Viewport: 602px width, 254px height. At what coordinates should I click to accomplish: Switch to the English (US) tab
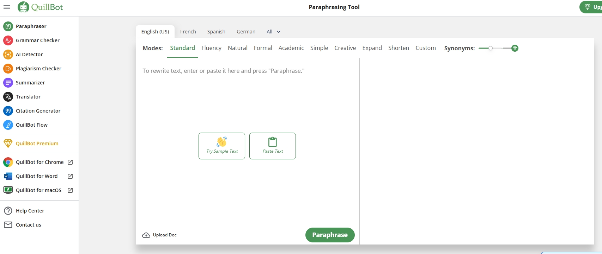click(x=155, y=32)
